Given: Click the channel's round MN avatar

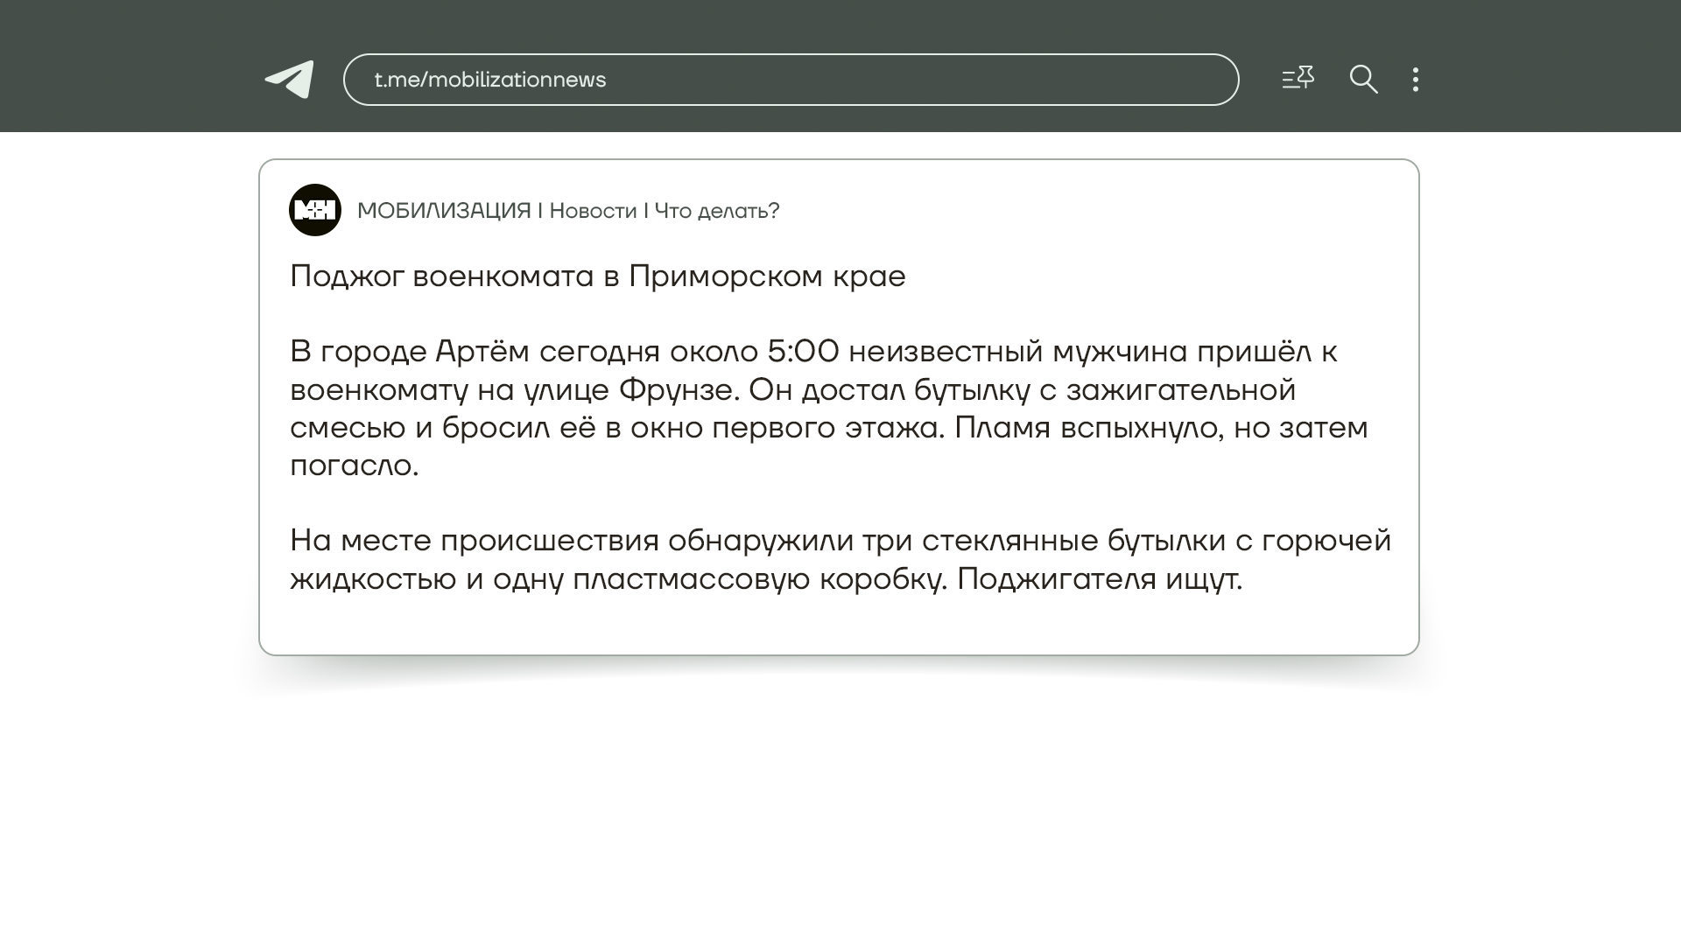Looking at the screenshot, I should 315,210.
